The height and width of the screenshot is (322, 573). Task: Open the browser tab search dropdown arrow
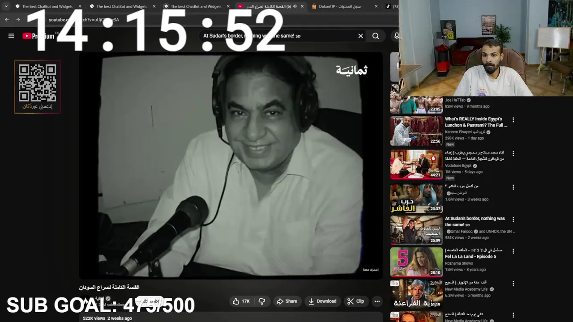click(x=6, y=6)
